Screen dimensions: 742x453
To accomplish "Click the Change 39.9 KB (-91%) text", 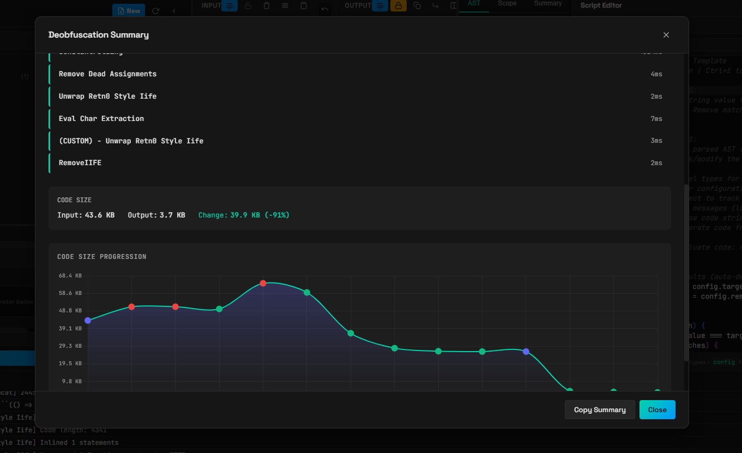I will tap(244, 215).
